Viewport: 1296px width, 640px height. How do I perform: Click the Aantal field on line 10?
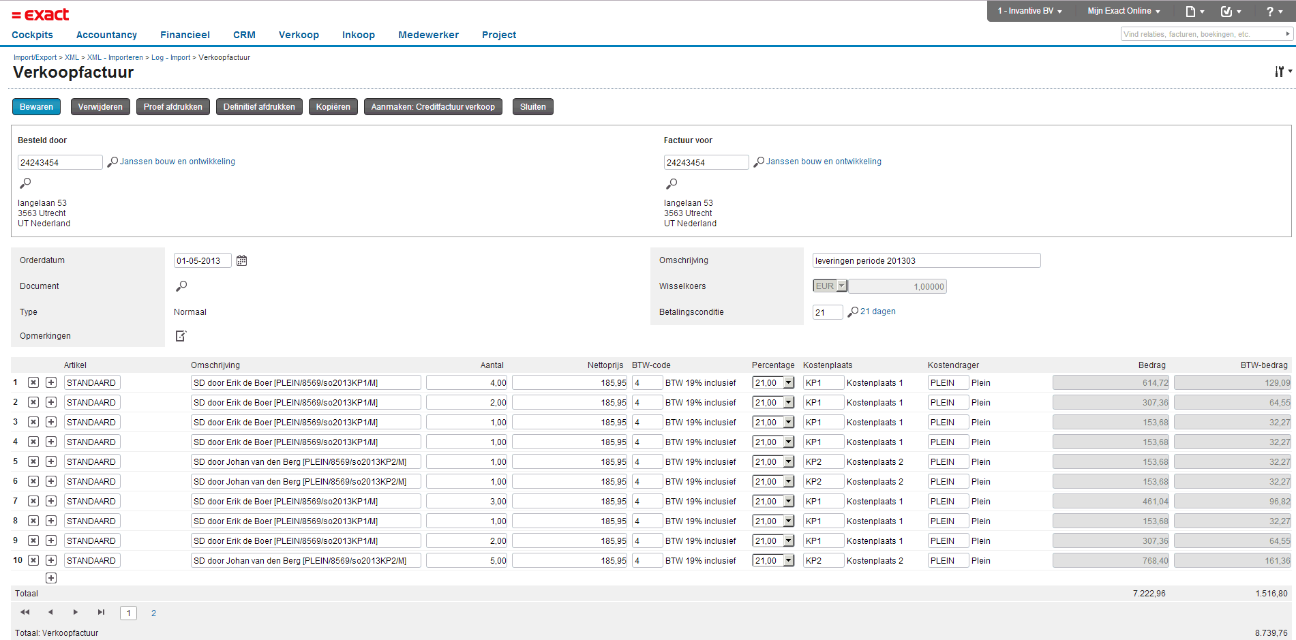(x=466, y=561)
